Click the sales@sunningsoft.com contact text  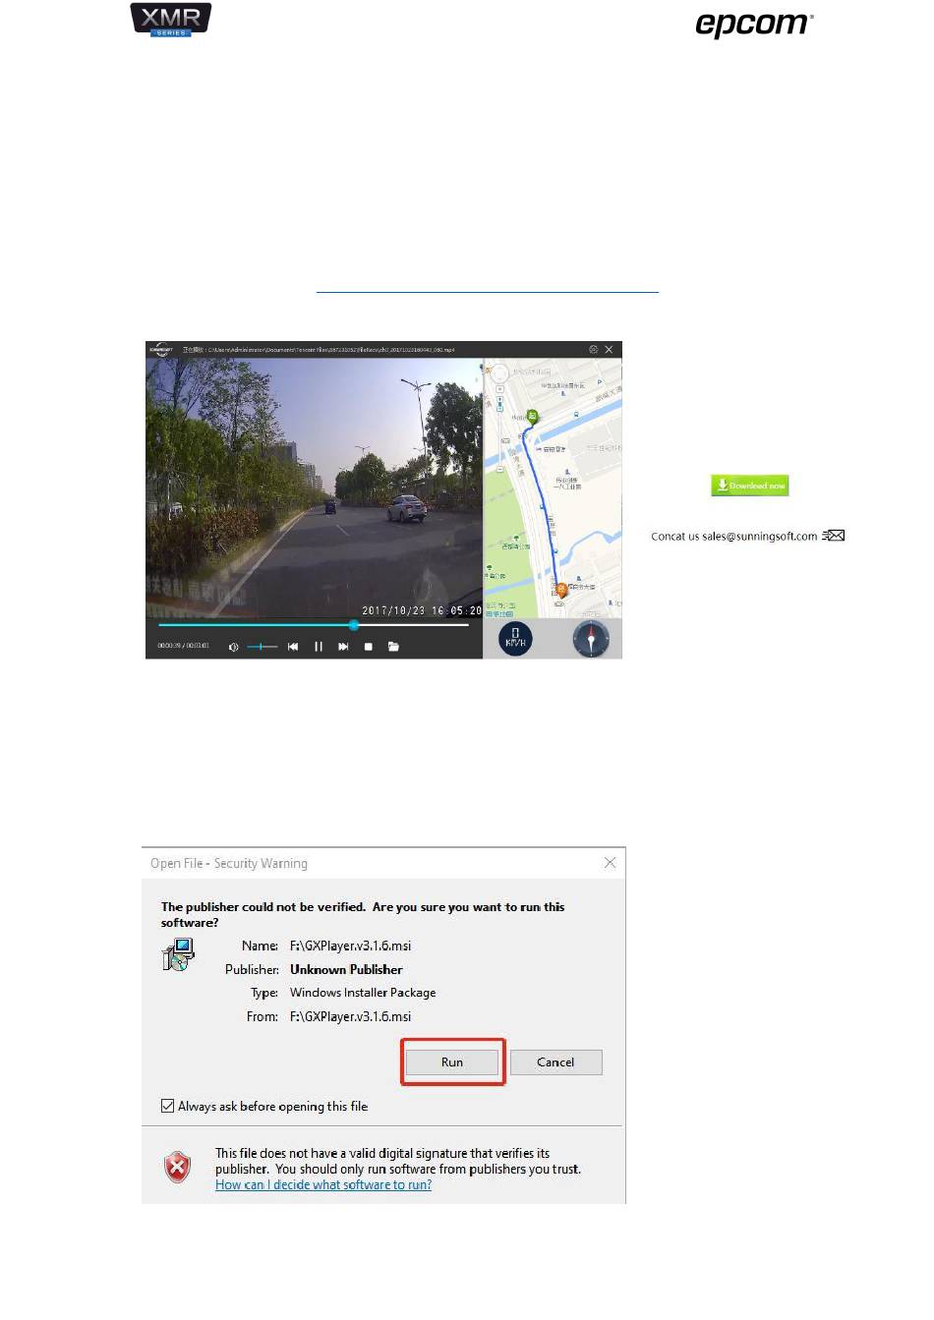[x=759, y=536]
